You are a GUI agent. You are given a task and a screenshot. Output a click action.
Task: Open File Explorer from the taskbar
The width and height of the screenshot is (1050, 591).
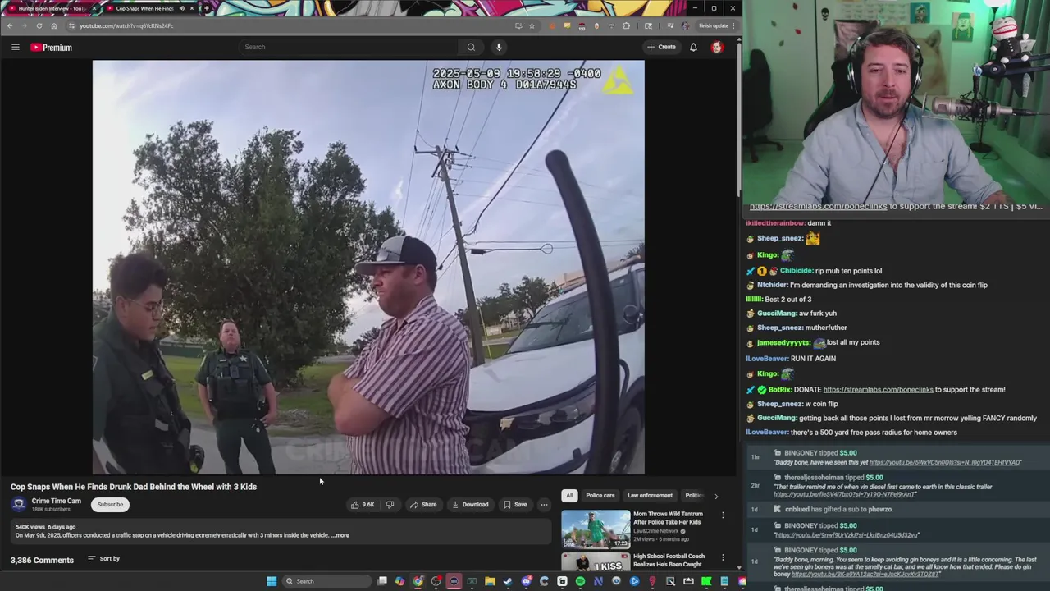pos(490,581)
